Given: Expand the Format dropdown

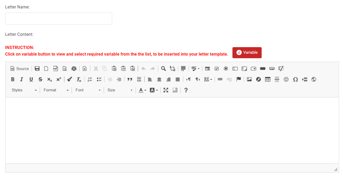Looking at the screenshot, I should pos(56,90).
